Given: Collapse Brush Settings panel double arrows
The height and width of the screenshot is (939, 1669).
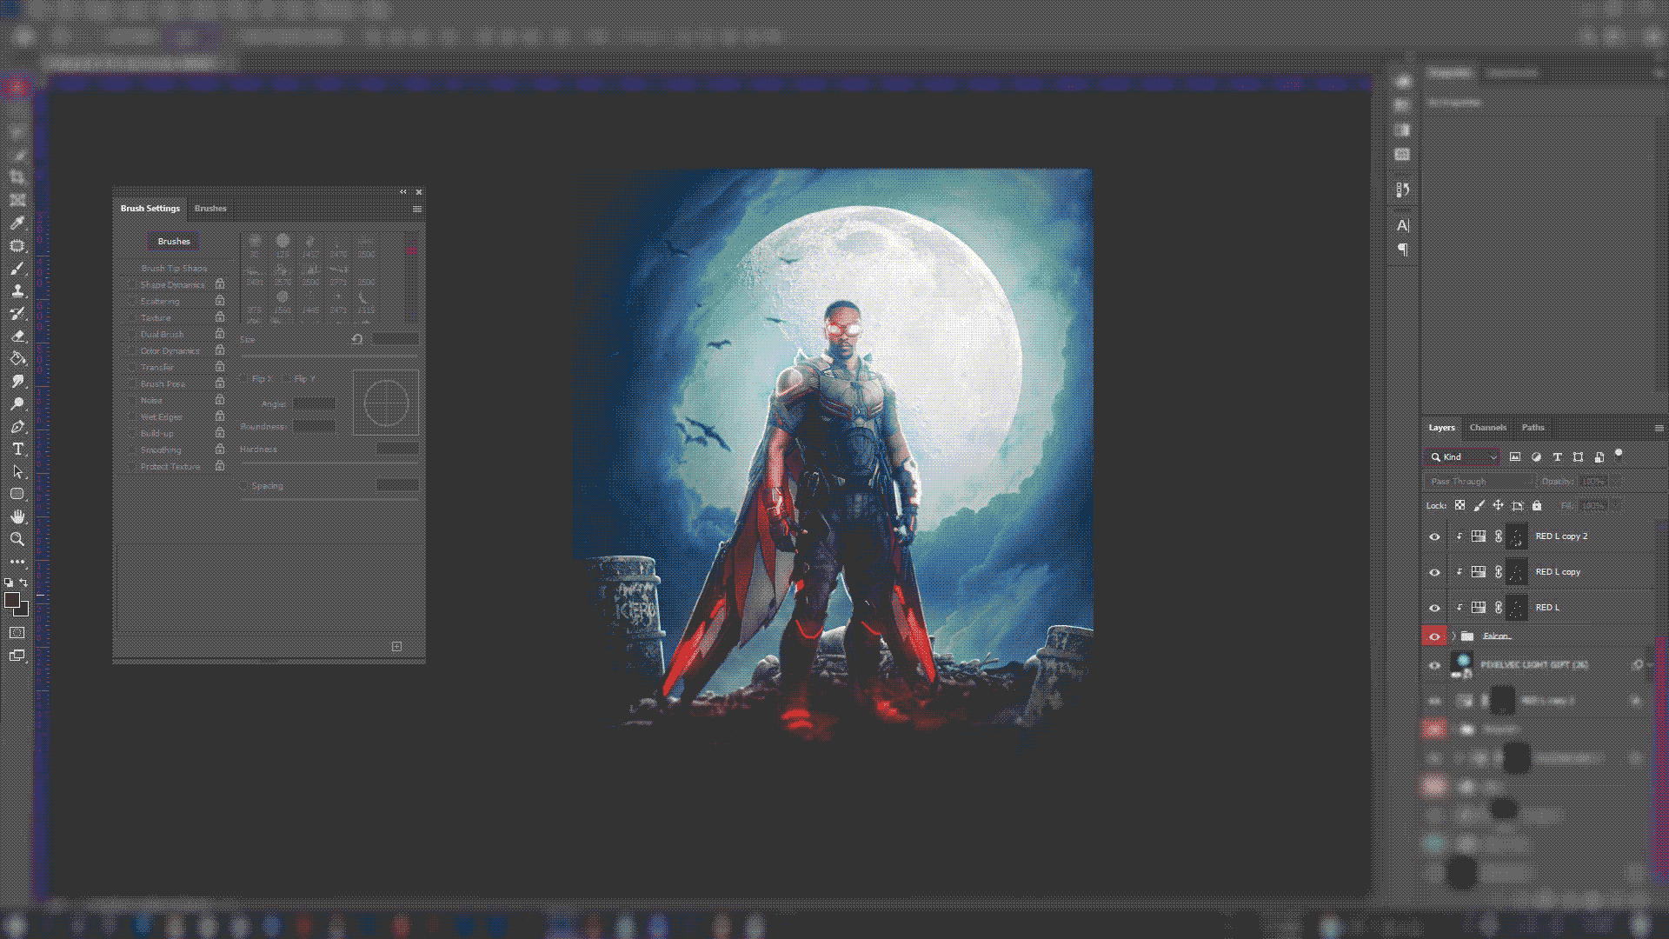Looking at the screenshot, I should pyautogui.click(x=403, y=191).
